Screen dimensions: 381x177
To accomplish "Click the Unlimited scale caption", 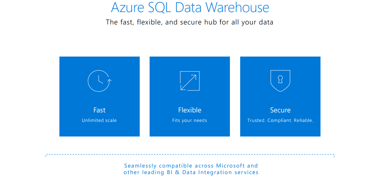I will click(99, 120).
